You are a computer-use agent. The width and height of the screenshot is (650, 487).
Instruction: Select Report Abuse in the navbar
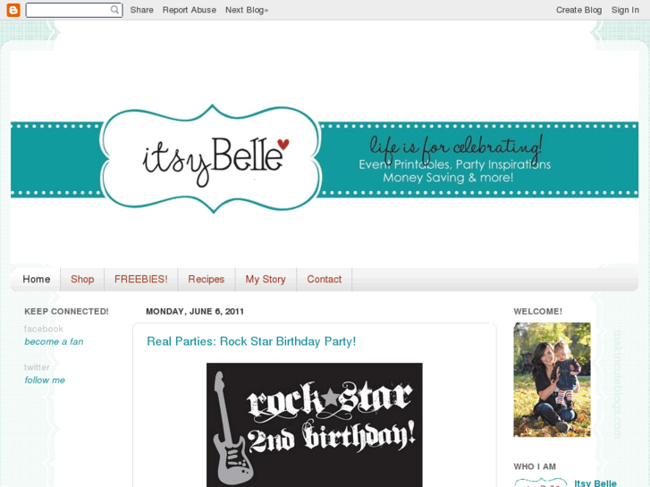tap(189, 10)
